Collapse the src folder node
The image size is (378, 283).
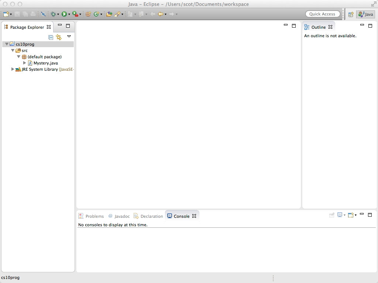click(13, 50)
